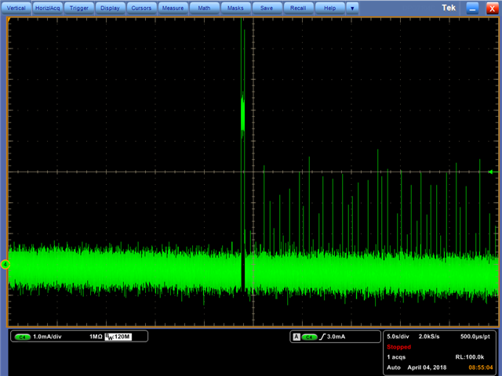Click the red Stopped acquisition status

399,347
